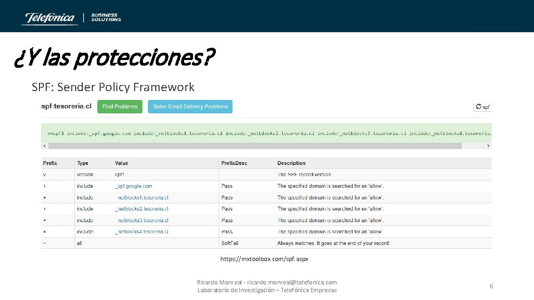Screen dimensions: 534x300
Task: Click the '¿Y las protecciones?' title
Action: pos(115,57)
